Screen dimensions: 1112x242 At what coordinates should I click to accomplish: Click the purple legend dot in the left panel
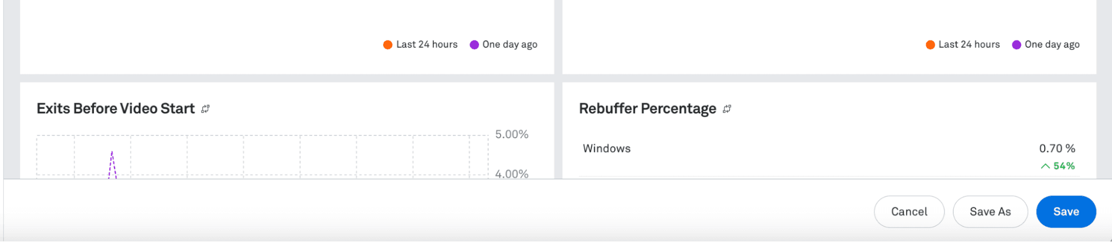click(x=474, y=45)
